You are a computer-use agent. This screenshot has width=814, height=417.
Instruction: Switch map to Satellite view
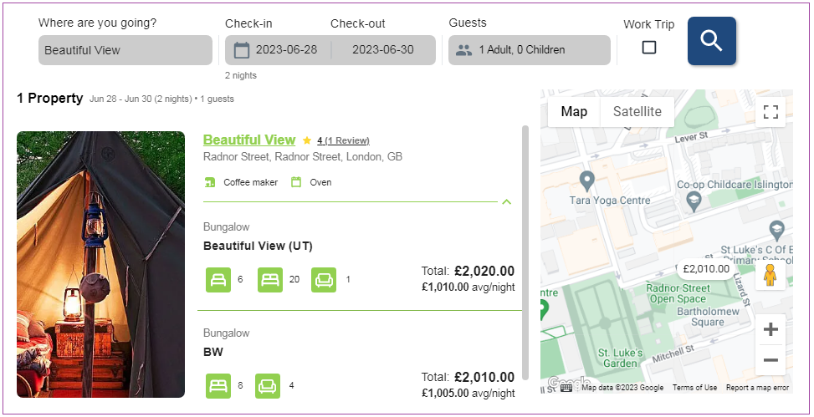click(x=637, y=111)
